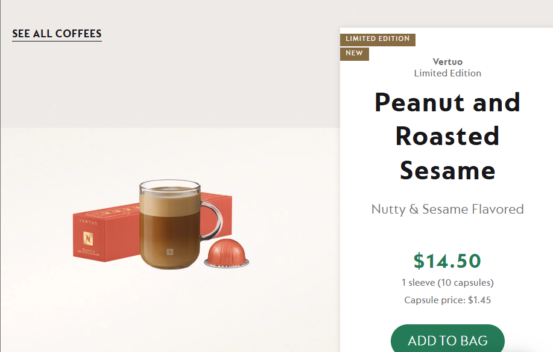The height and width of the screenshot is (352, 553).
Task: Click the flavor name printed on the box
Action: tap(88, 250)
